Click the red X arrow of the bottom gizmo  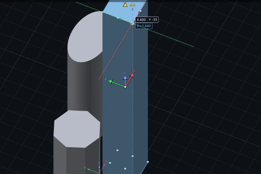[102, 167]
